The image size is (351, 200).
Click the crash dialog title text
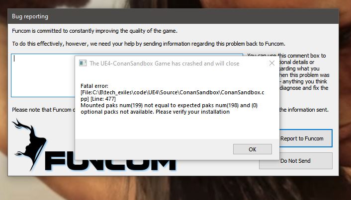164,64
